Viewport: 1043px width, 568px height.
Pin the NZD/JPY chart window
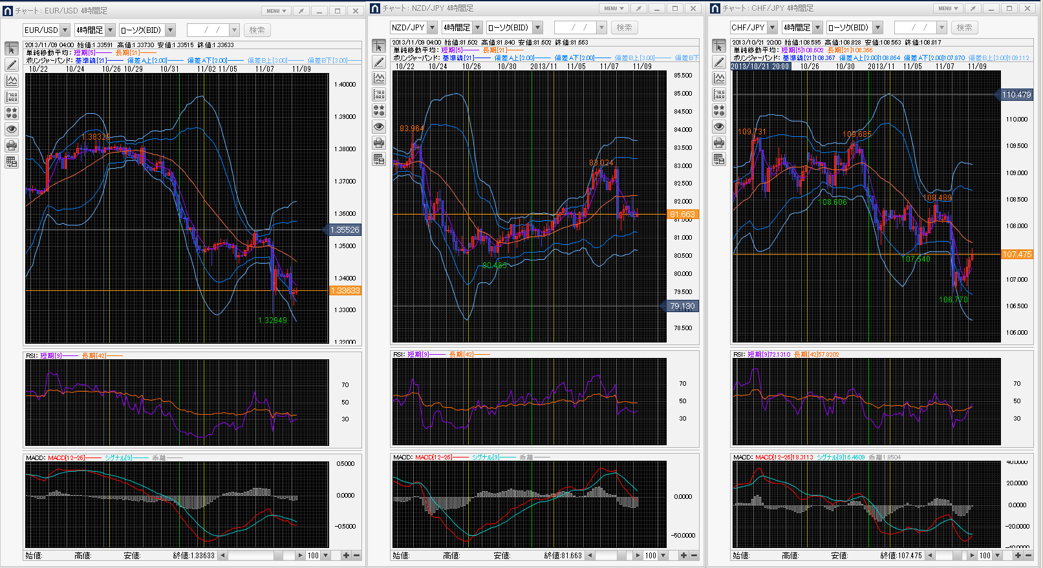tap(639, 8)
